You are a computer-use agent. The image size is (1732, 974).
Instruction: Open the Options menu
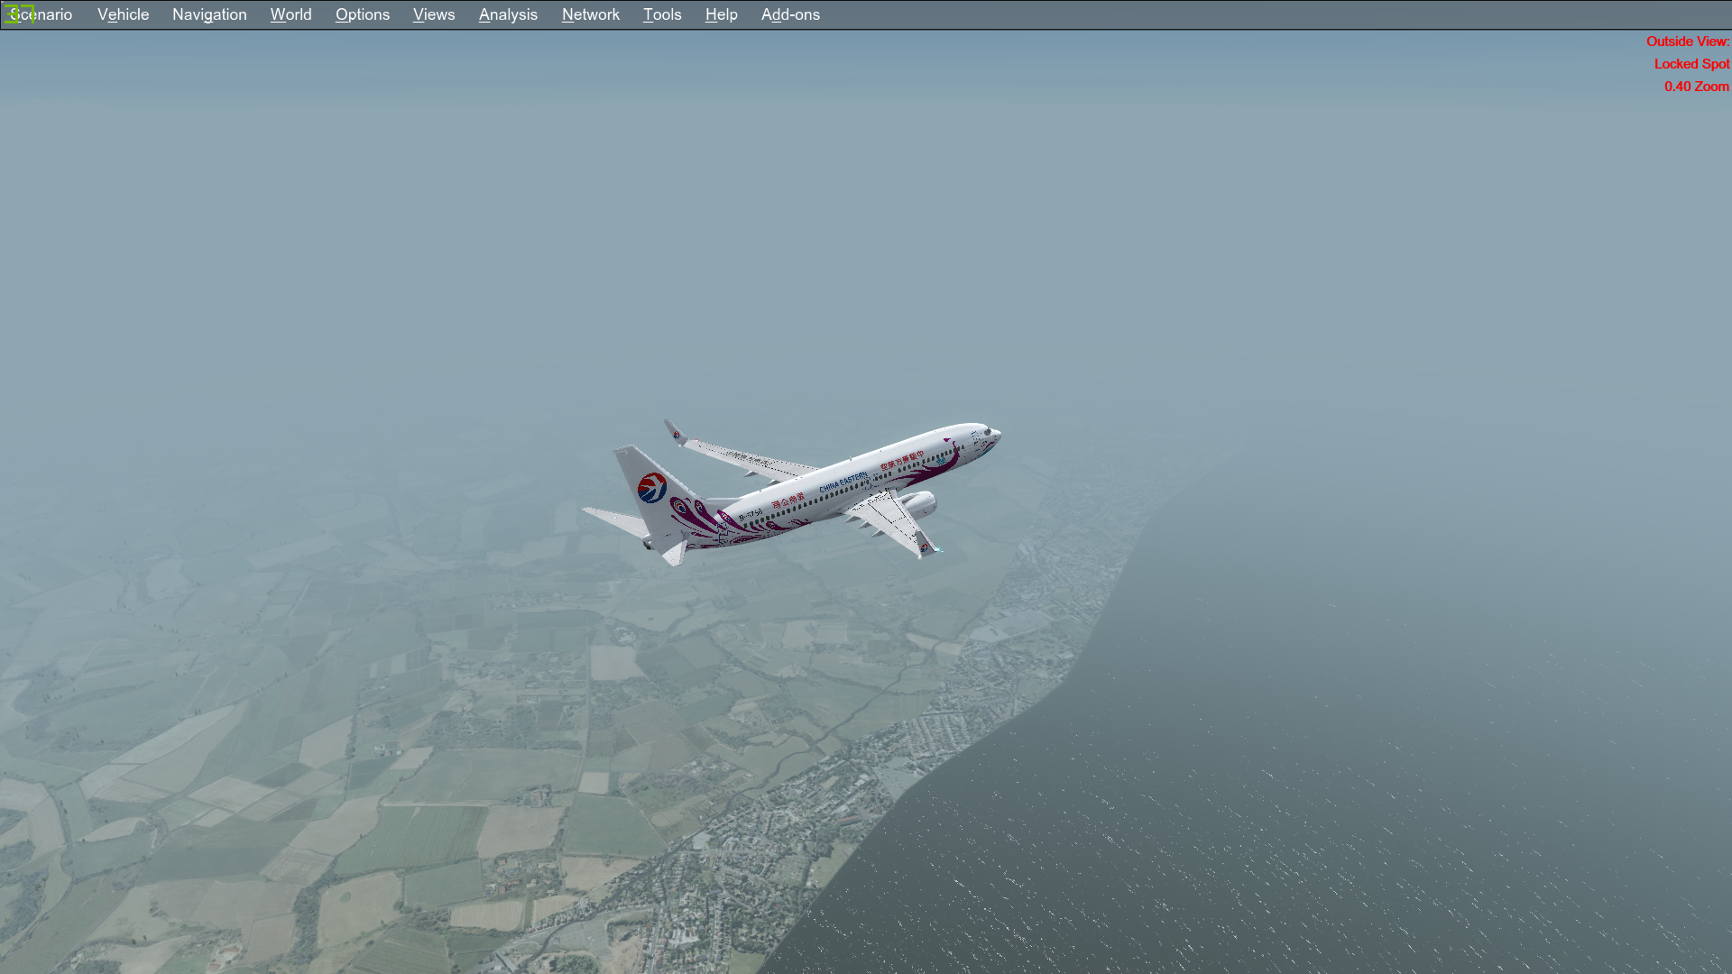[363, 14]
